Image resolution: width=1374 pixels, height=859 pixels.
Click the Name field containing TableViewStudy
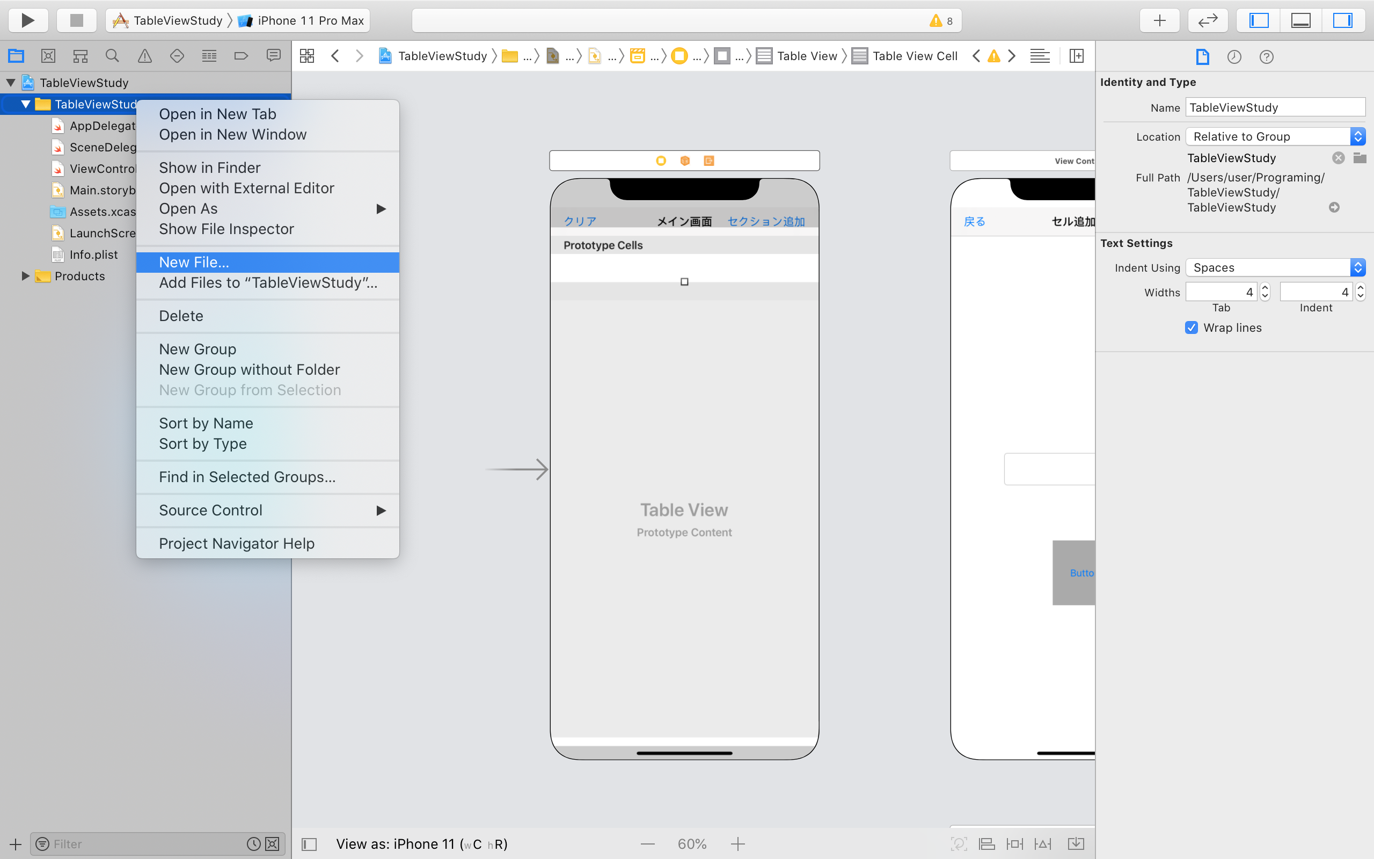tap(1275, 107)
